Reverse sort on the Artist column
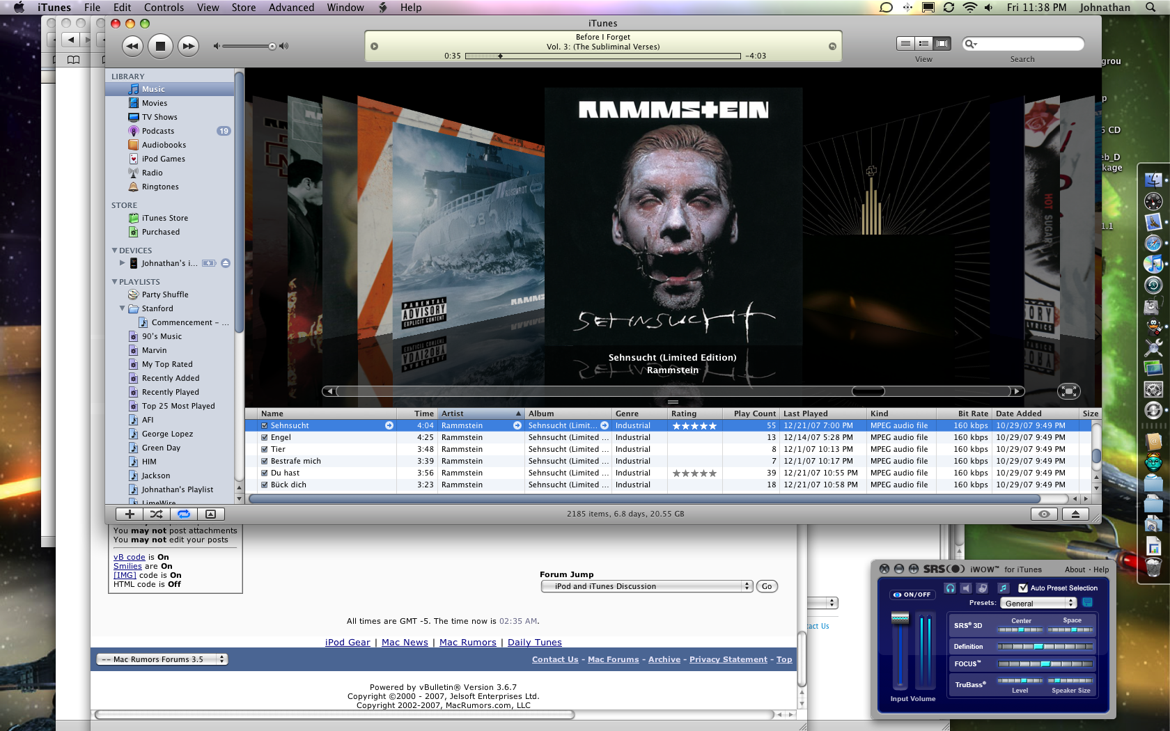 [x=481, y=414]
